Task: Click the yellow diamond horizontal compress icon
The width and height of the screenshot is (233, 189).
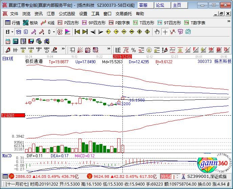Action: point(132,32)
